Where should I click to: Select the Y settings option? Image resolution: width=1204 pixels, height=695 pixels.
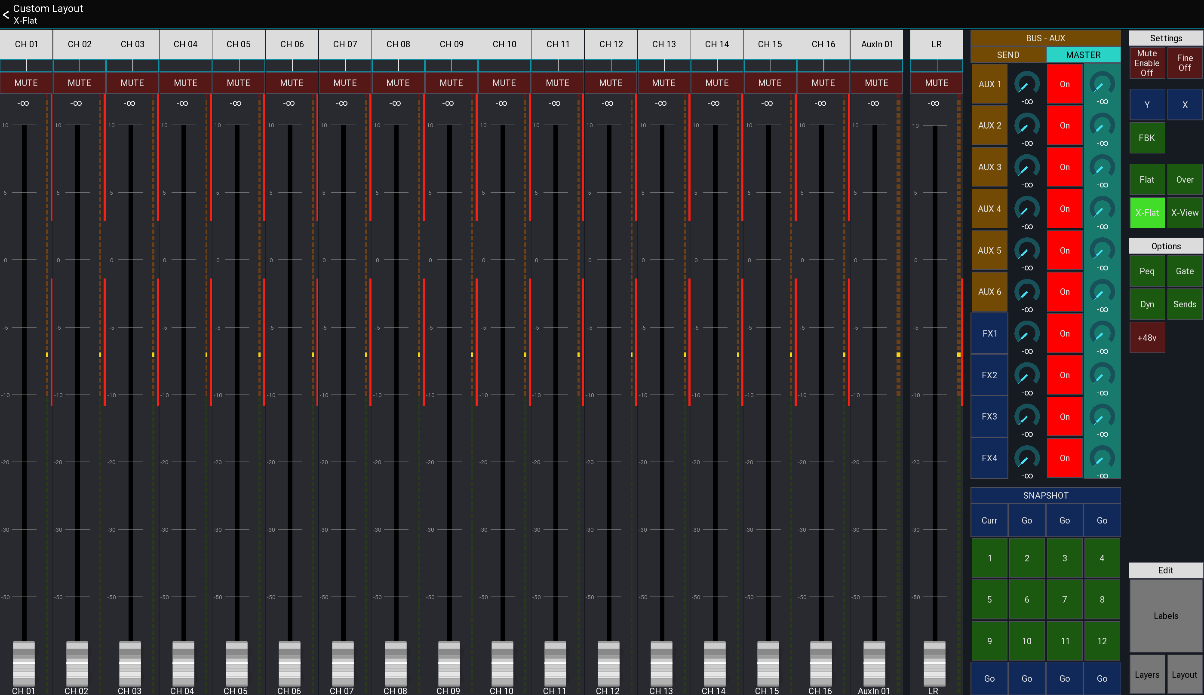[1147, 104]
